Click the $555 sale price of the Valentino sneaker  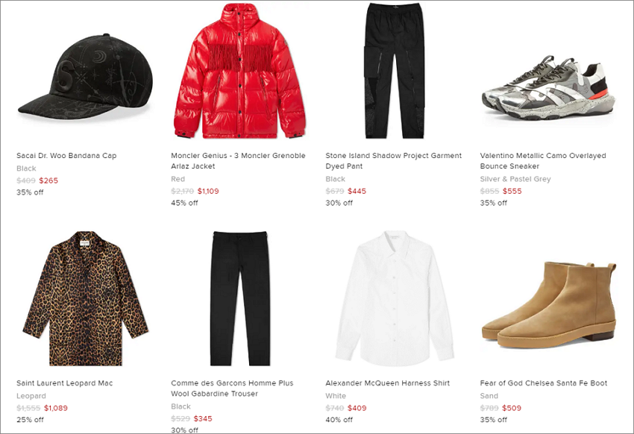512,191
